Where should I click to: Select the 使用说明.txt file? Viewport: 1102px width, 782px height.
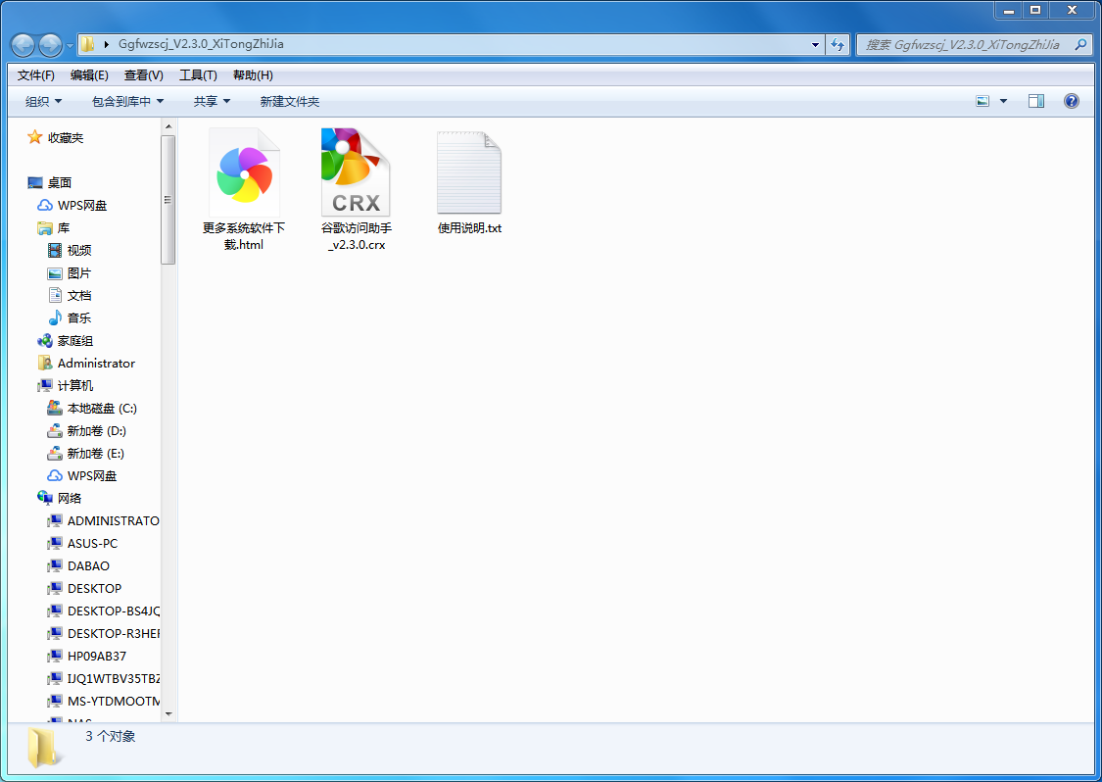tap(469, 183)
